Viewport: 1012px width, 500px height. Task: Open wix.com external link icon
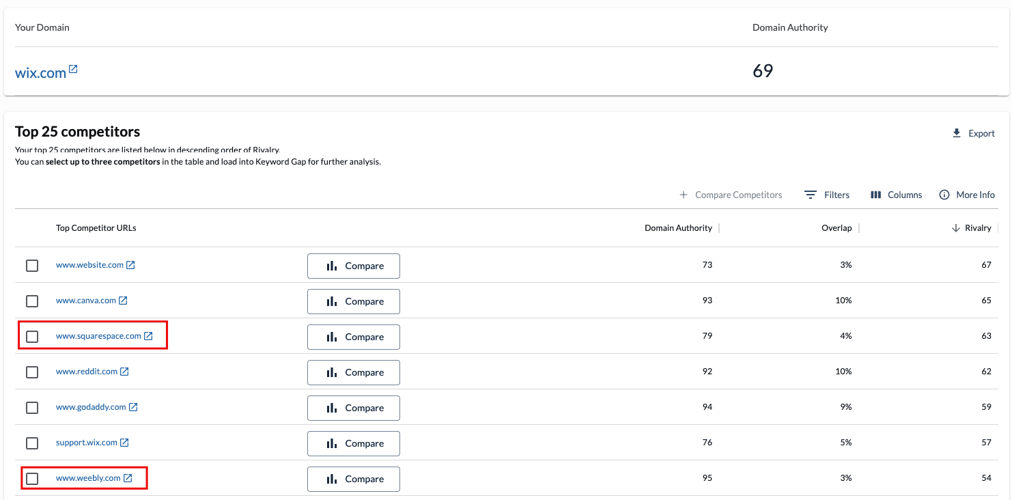coord(73,69)
